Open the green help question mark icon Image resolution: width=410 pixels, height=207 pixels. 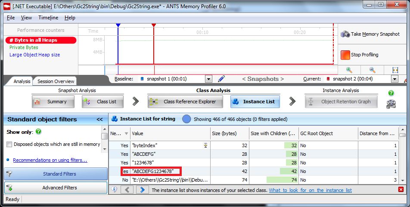coord(391,93)
